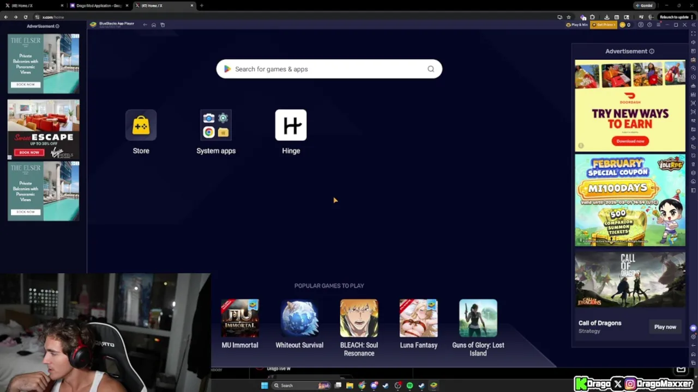
Task: Bookmark page with star icon
Action: pos(569,17)
